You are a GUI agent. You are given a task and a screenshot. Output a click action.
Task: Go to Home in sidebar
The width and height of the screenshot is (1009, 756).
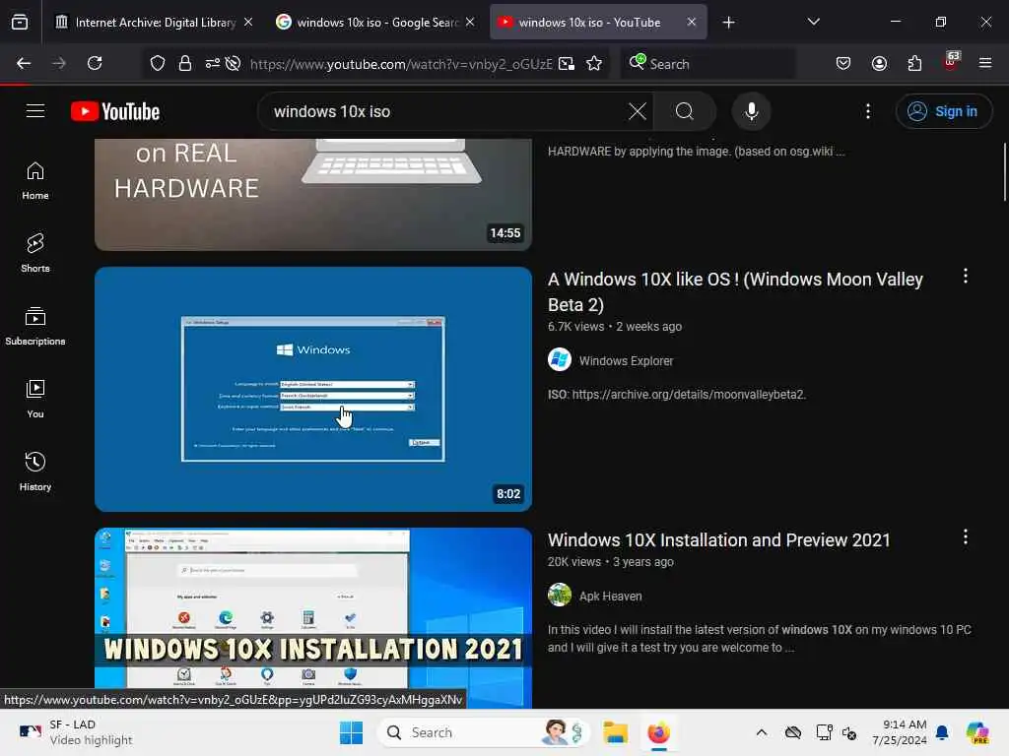point(35,181)
